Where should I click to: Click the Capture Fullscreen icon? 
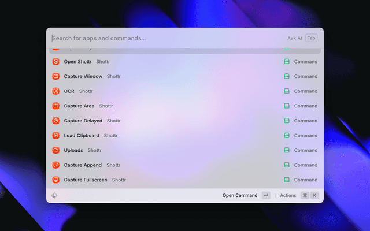coord(56,180)
